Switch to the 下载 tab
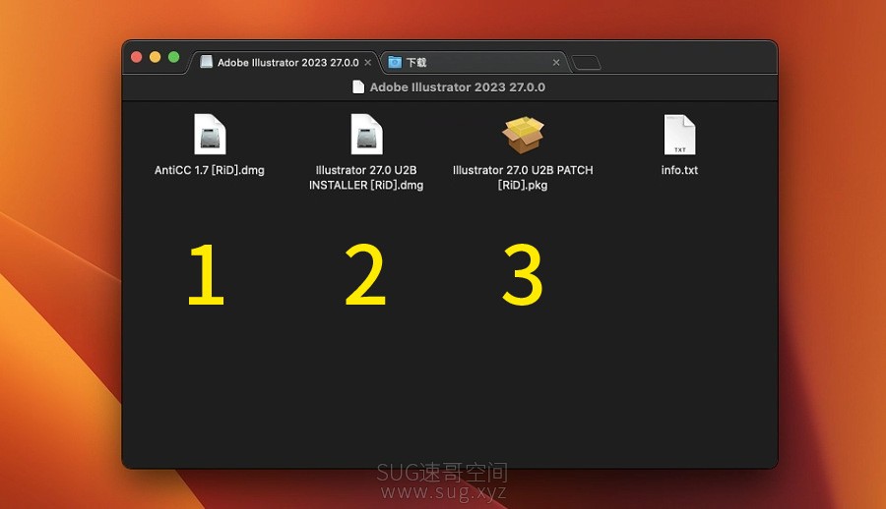 [475, 62]
